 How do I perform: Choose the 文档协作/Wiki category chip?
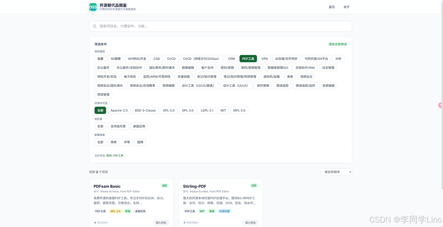(x=305, y=68)
